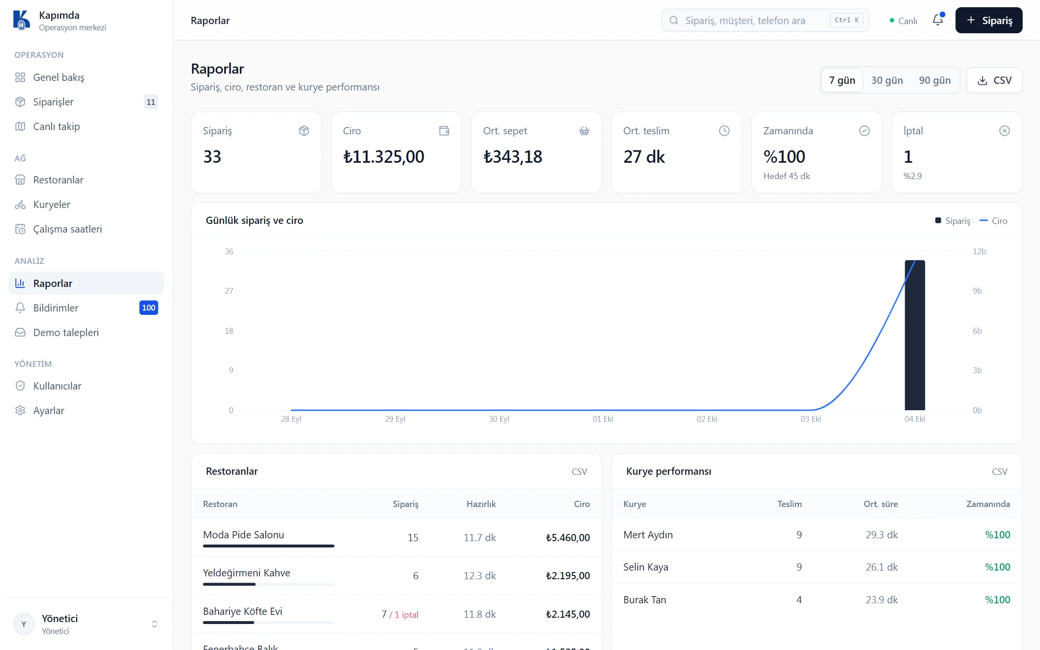Viewport: 1040px width, 650px height.
Task: Click the basket icon on Ort. sepet card
Action: [x=584, y=131]
